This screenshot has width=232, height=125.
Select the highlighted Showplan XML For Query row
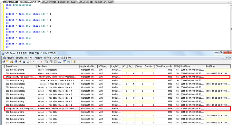[x=117, y=109]
